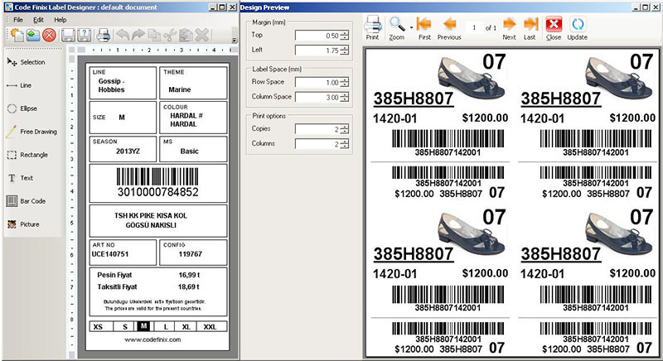This screenshot has height=361, width=663.
Task: Click the SEASON value 2013YZ
Action: coord(128,152)
